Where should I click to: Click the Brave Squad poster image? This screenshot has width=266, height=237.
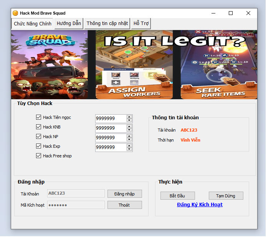(x=50, y=65)
